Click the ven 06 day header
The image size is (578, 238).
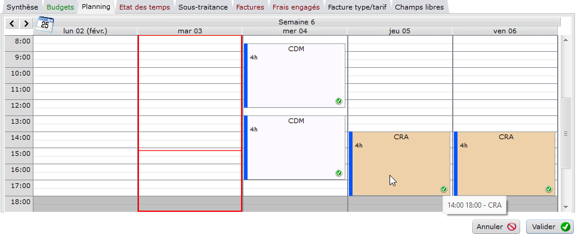click(505, 32)
